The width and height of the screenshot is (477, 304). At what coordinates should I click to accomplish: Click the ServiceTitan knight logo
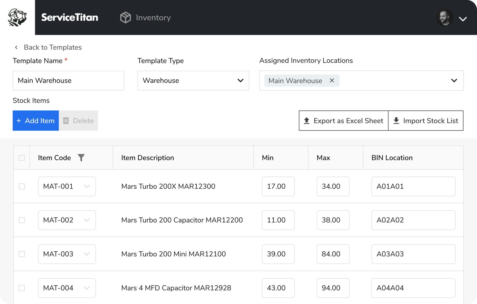[x=17, y=17]
